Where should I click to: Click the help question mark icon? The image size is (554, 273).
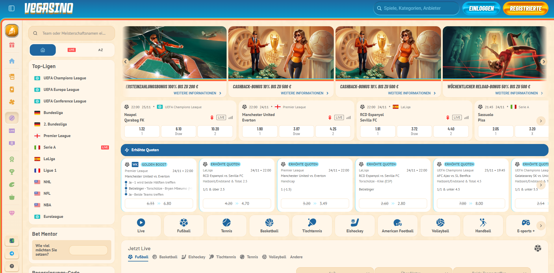click(x=12, y=266)
